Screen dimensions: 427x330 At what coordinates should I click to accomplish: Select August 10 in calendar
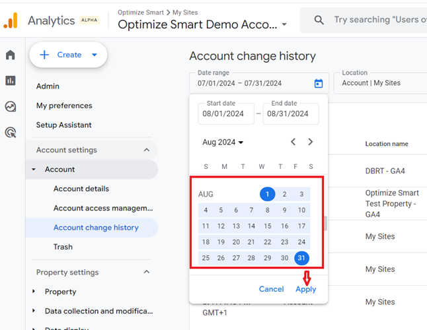pos(301,210)
